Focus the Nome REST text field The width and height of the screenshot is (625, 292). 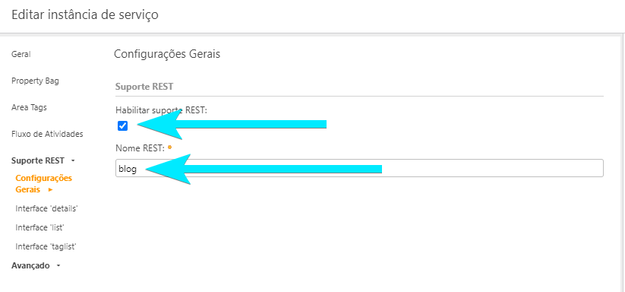click(x=359, y=168)
